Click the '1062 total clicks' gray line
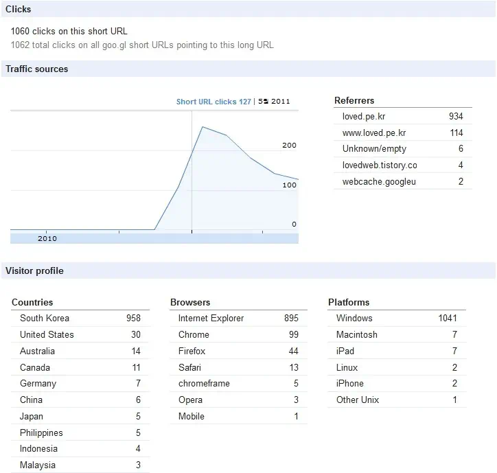The height and width of the screenshot is (473, 497). 142,45
